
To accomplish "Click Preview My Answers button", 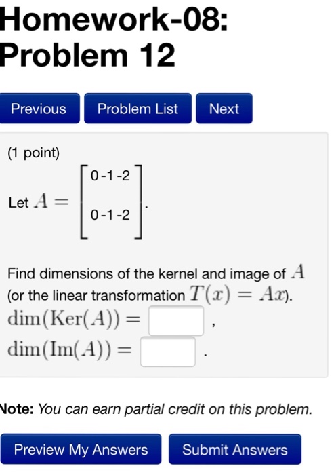I will tap(81, 449).
